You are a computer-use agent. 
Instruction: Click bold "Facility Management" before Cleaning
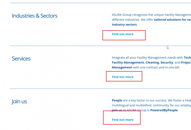pos(128,62)
